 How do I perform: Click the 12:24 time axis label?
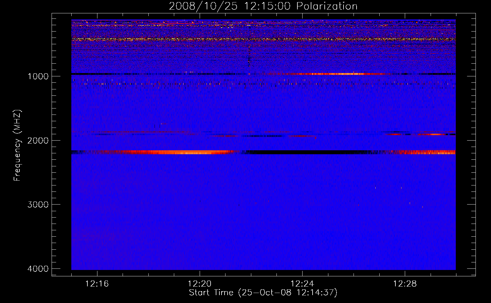pos(302,284)
